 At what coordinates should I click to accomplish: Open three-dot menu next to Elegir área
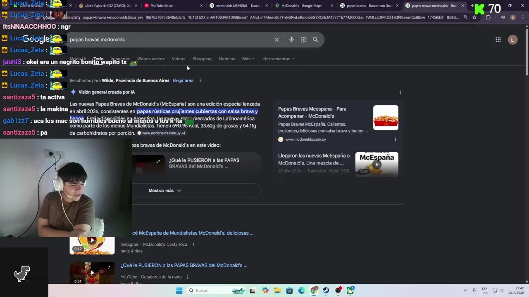pyautogui.click(x=200, y=80)
